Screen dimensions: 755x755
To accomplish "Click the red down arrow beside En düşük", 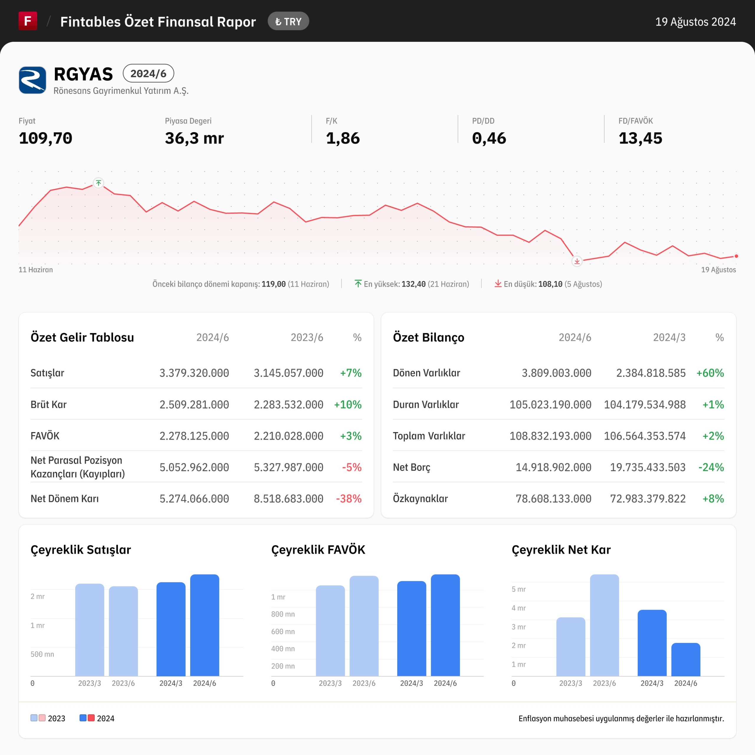I will click(498, 283).
